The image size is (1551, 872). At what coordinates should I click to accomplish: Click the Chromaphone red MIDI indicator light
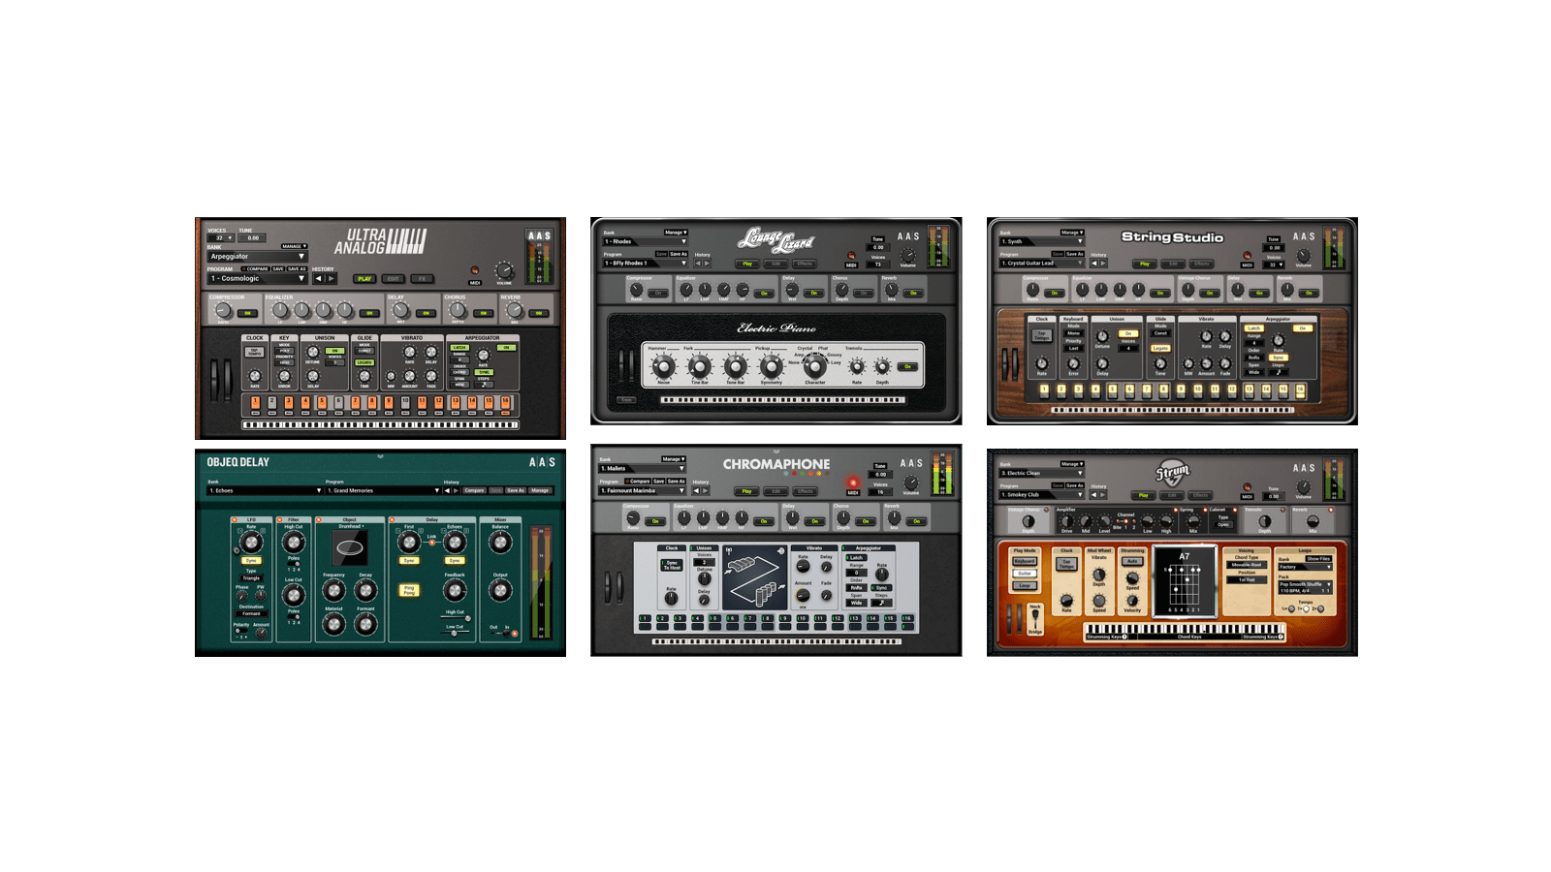(x=853, y=483)
